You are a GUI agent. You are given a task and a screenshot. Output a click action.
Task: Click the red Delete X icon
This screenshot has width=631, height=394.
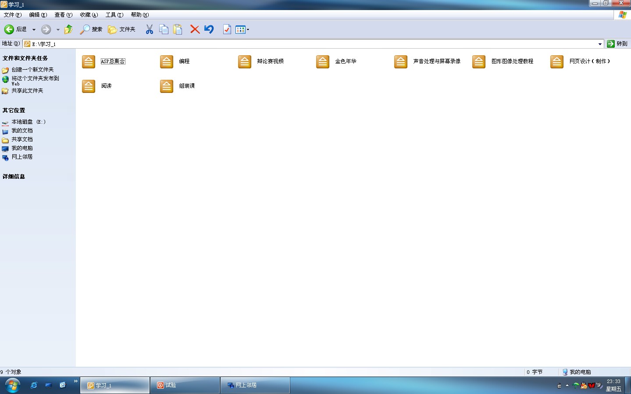pos(195,29)
